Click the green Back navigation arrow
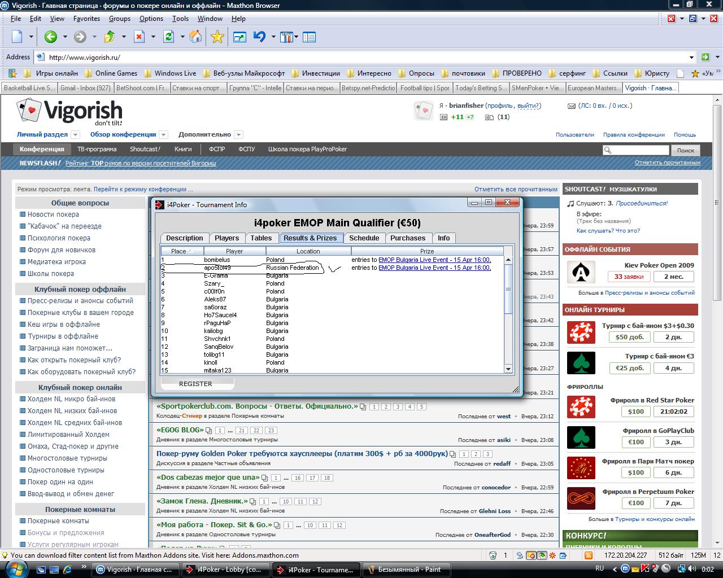723x578 pixels. click(x=51, y=37)
